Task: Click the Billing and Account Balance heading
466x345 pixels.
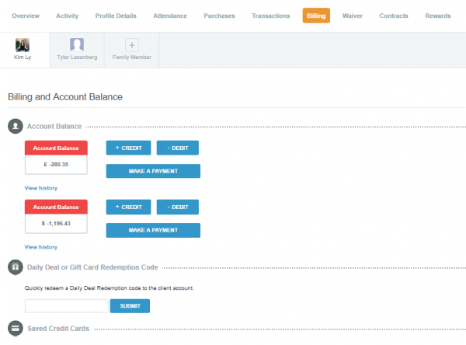Action: pyautogui.click(x=65, y=97)
